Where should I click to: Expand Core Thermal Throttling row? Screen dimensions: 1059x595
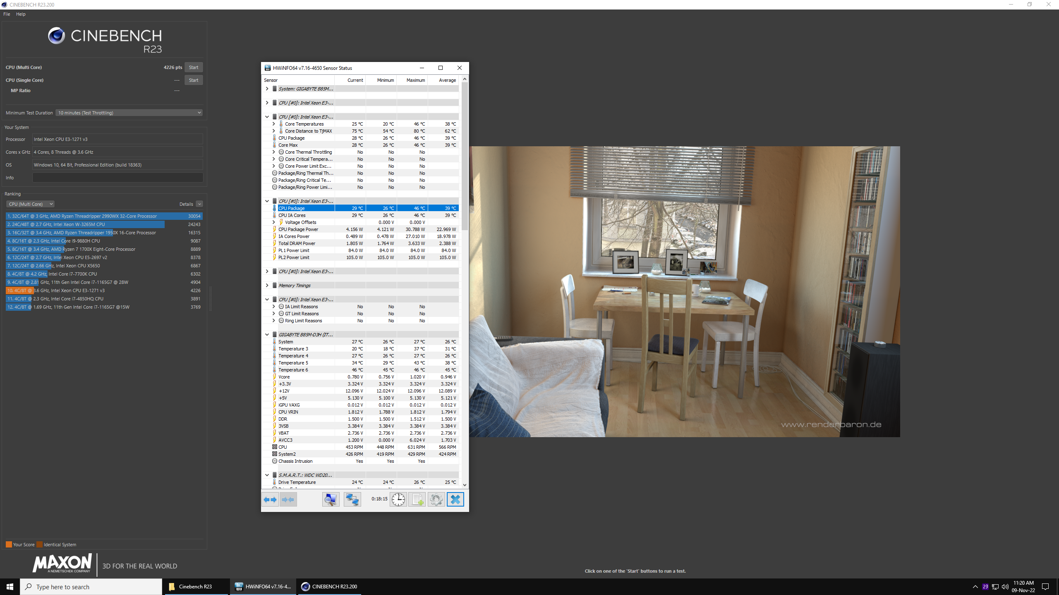pos(273,152)
